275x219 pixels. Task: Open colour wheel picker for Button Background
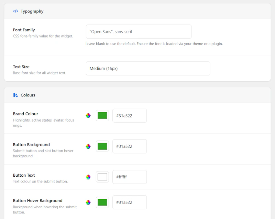88,146
